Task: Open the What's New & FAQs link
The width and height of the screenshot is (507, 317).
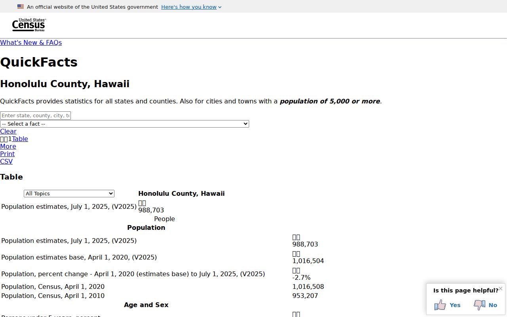Action: point(31,42)
